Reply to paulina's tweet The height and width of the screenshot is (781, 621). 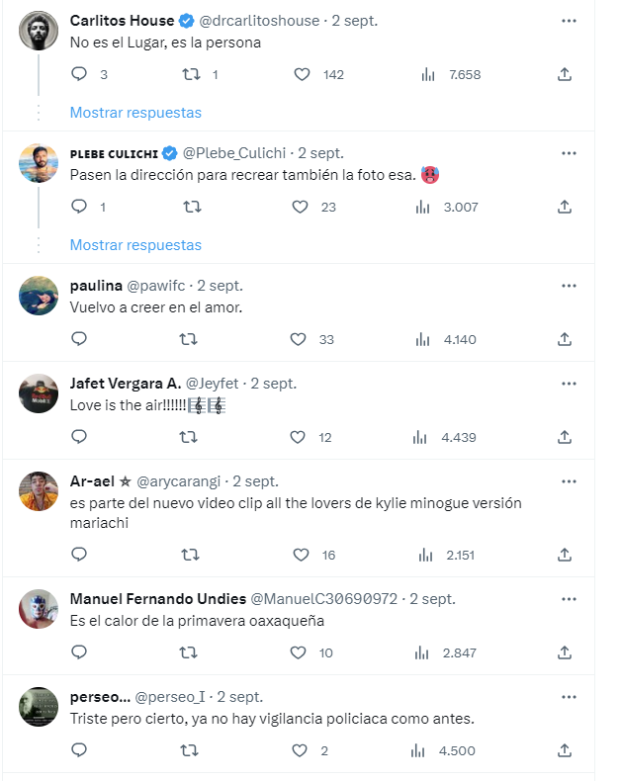tap(80, 339)
